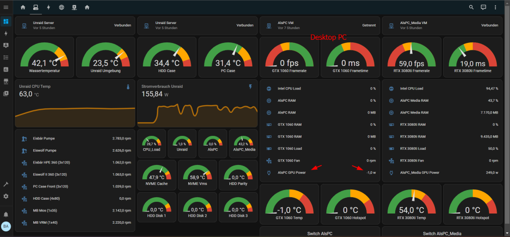Screen dimensions: 510x237
Task: Click the Switch AlsPC_Media card
Action: [x=442, y=232]
